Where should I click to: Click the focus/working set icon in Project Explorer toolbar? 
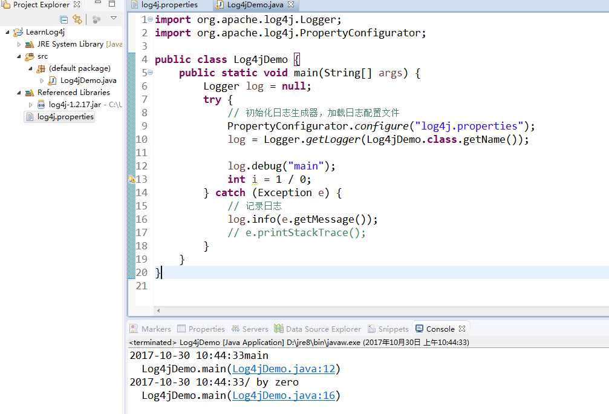(x=96, y=19)
